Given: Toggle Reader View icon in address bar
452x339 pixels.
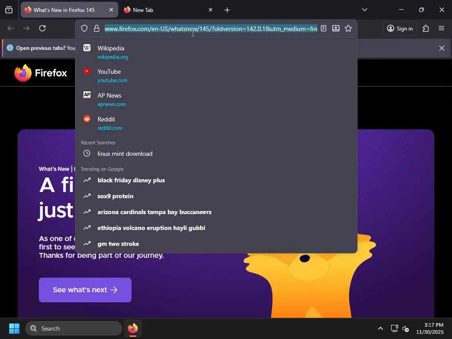Looking at the screenshot, I should [324, 28].
